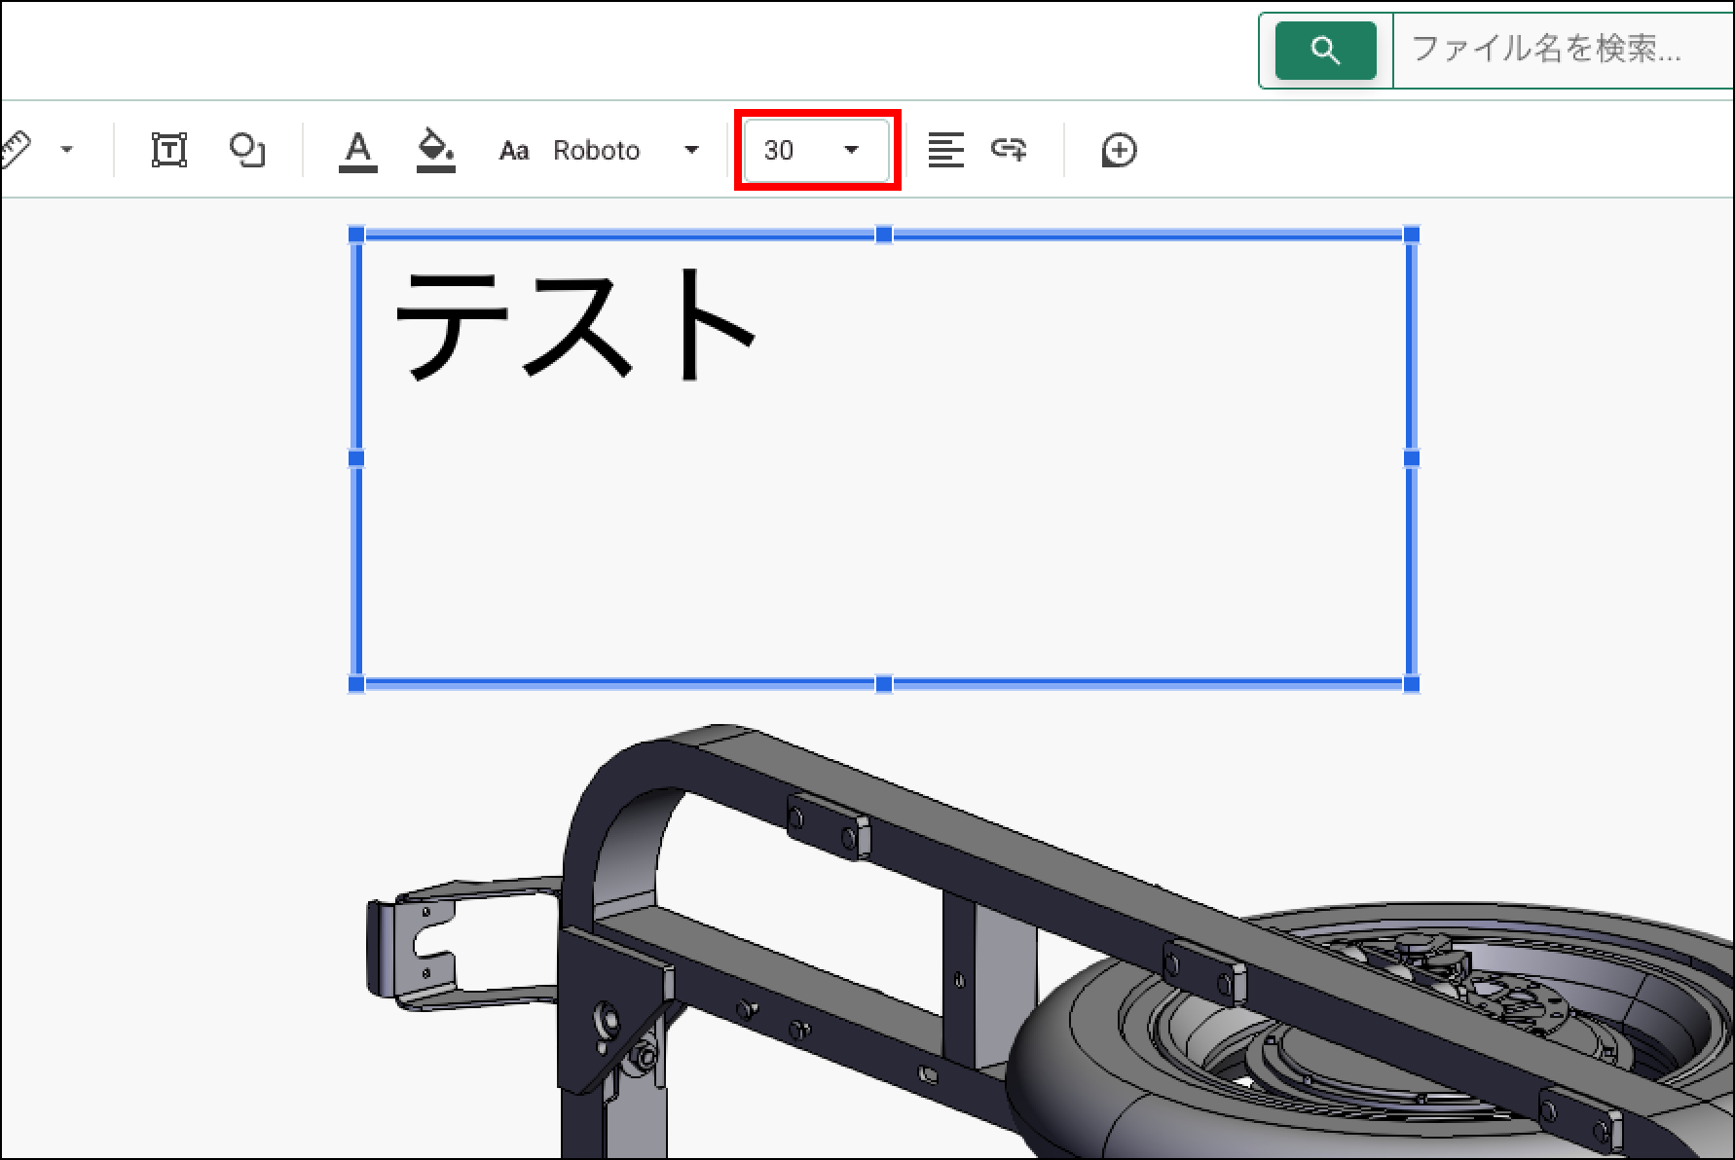Click the bottom-right text box handle

(1411, 684)
